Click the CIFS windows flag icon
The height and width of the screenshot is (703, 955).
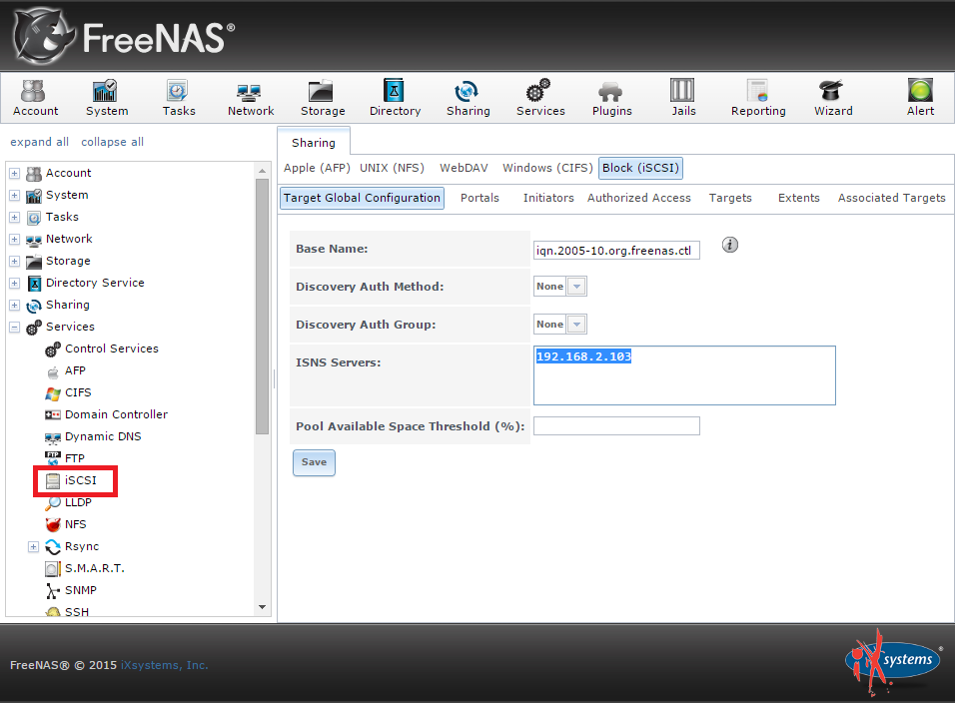point(53,393)
